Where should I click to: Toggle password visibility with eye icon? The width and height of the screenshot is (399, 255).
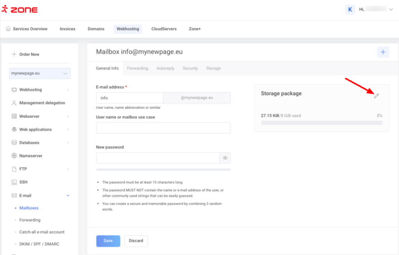coord(225,158)
